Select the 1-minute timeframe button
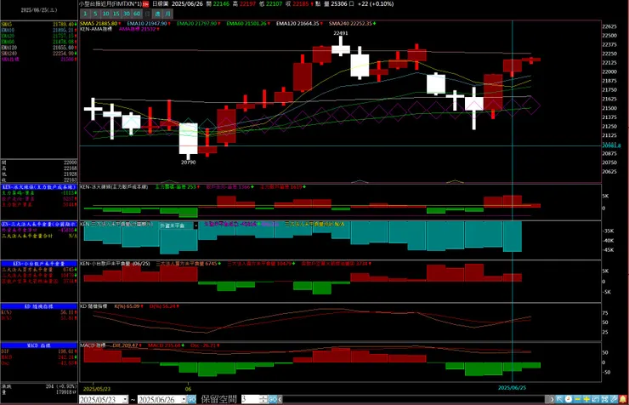The image size is (629, 405). tap(85, 14)
